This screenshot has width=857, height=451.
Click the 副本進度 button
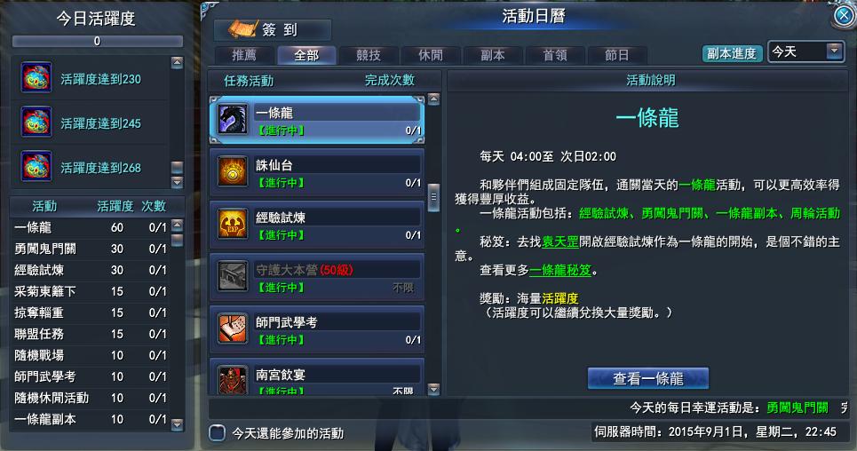[732, 53]
